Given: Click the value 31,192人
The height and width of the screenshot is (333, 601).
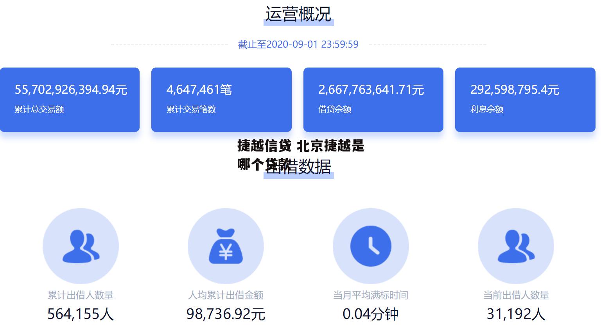Looking at the screenshot, I should coord(516,314).
